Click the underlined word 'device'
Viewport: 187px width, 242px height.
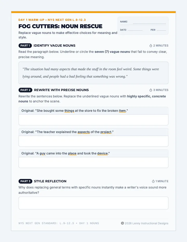(x=102, y=153)
